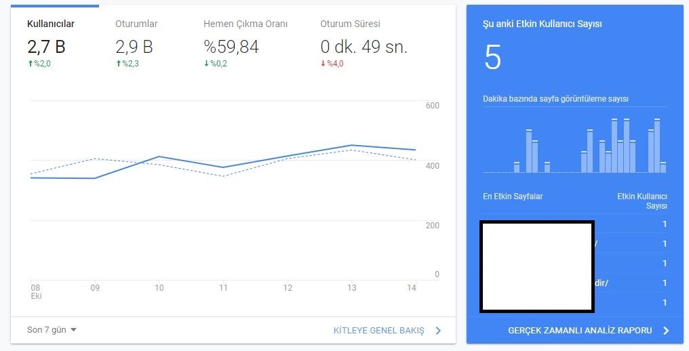Click the first active page row count
689x351 pixels.
coord(665,224)
